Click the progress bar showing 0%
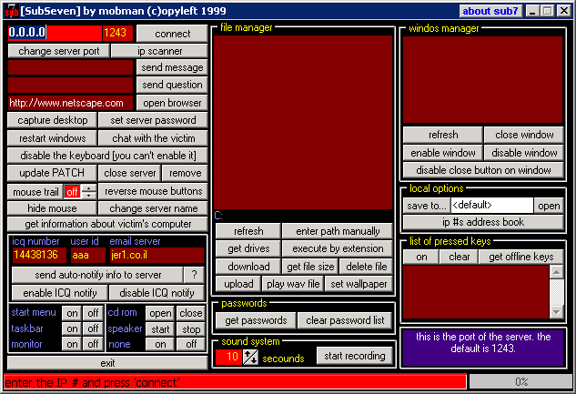The height and width of the screenshot is (394, 576). 521,381
